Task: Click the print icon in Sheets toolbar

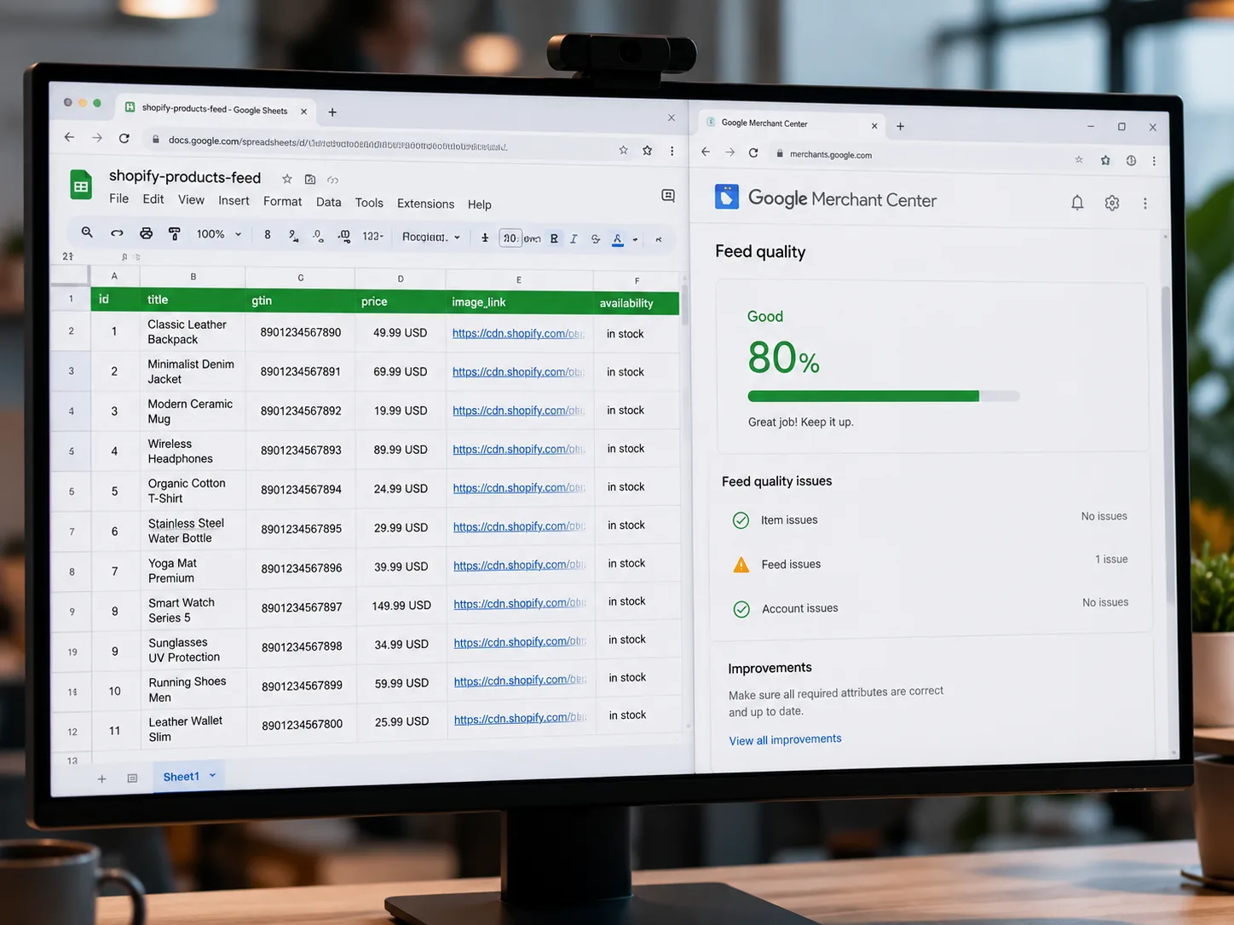Action: (x=147, y=233)
